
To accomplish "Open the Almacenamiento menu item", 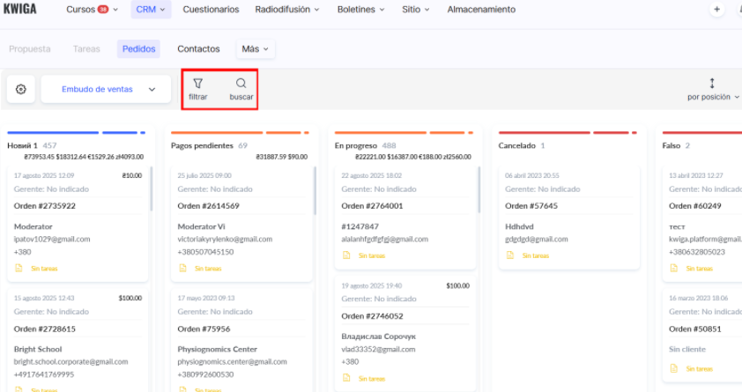I will point(481,10).
